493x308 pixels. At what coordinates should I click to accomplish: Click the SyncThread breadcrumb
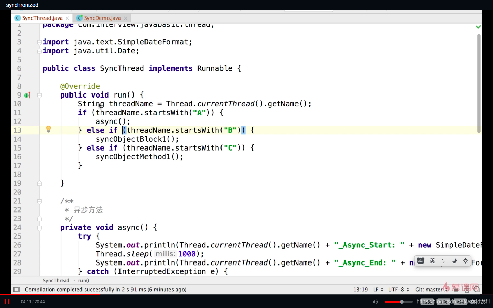(x=56, y=280)
